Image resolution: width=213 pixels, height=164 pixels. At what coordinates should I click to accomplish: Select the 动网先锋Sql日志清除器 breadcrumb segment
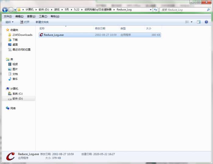pyautogui.click(x=98, y=9)
